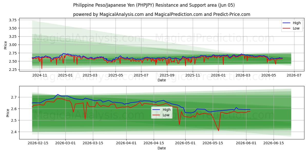The height and width of the screenshot is (154, 308).
Task: Click the 2026-02-15 date tick label
Action: (38, 143)
